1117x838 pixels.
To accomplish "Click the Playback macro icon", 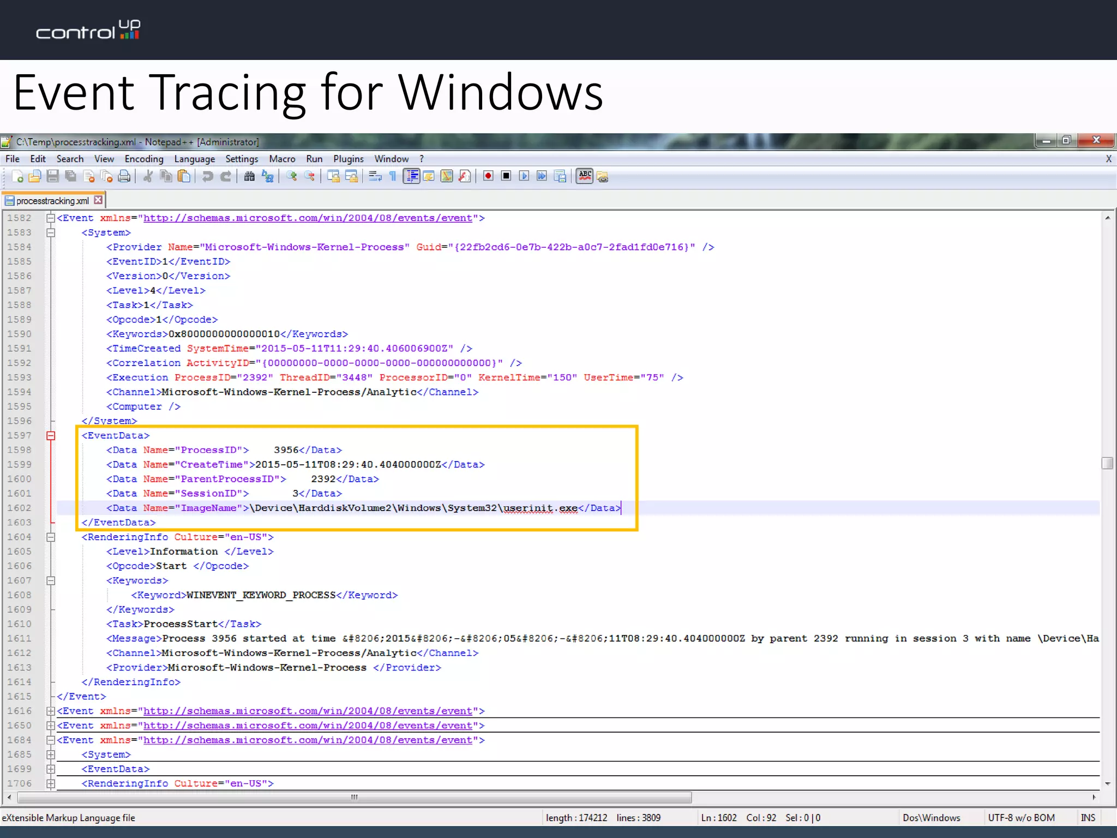I will [524, 176].
